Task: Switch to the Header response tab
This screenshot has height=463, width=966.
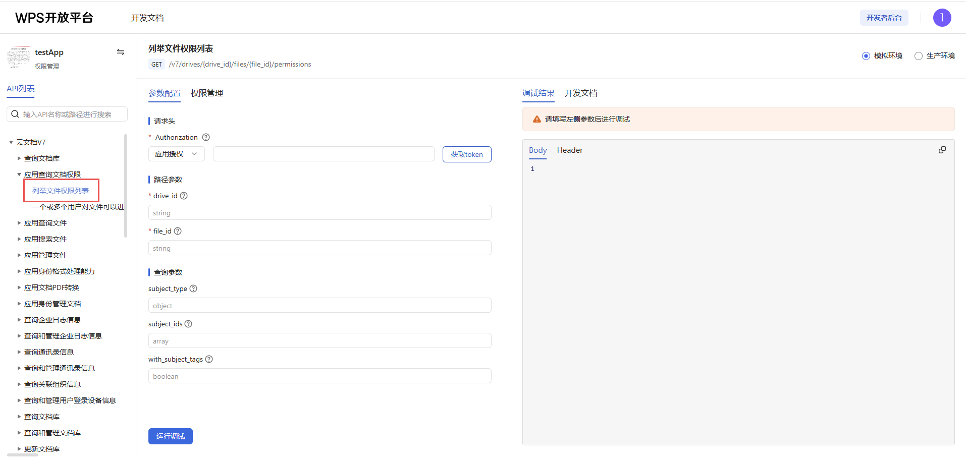Action: 569,150
